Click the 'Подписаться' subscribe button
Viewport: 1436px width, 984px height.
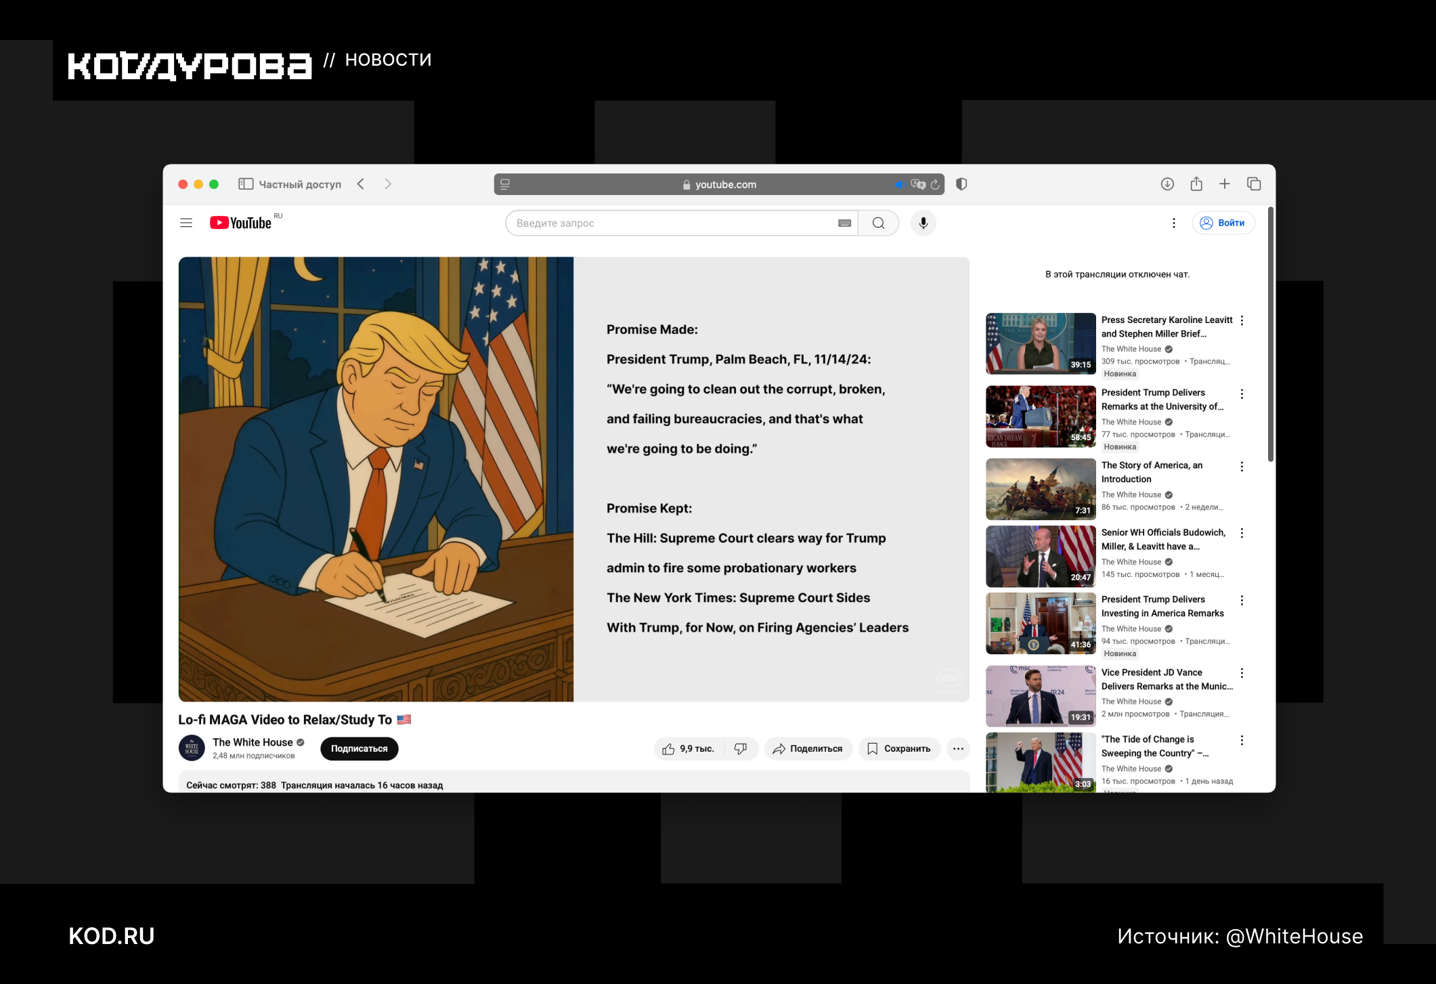click(x=360, y=748)
